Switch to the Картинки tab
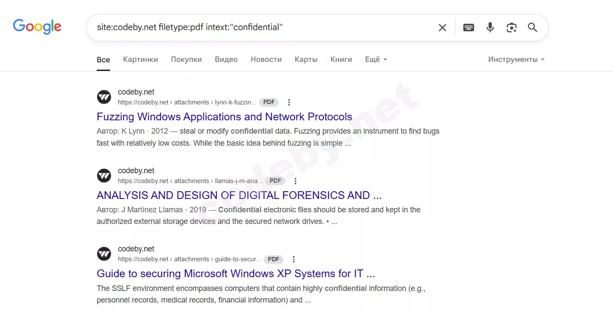614x315 pixels. [x=141, y=59]
